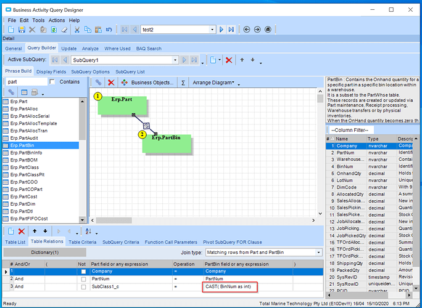
Task: Click the OnhandQty column row
Action: point(369,173)
